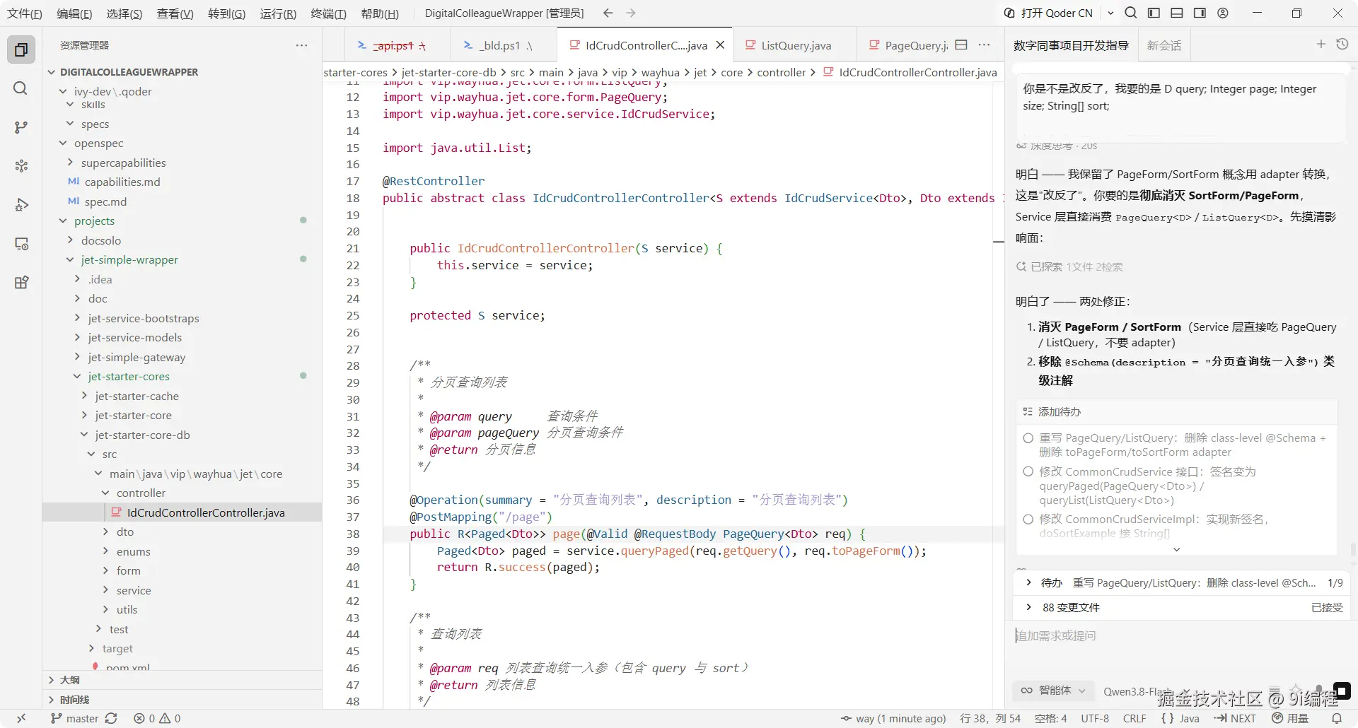Open the notifications bell in status bar

click(1337, 718)
